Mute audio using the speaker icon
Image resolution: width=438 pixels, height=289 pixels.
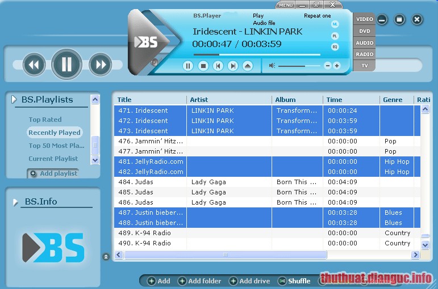(x=272, y=66)
